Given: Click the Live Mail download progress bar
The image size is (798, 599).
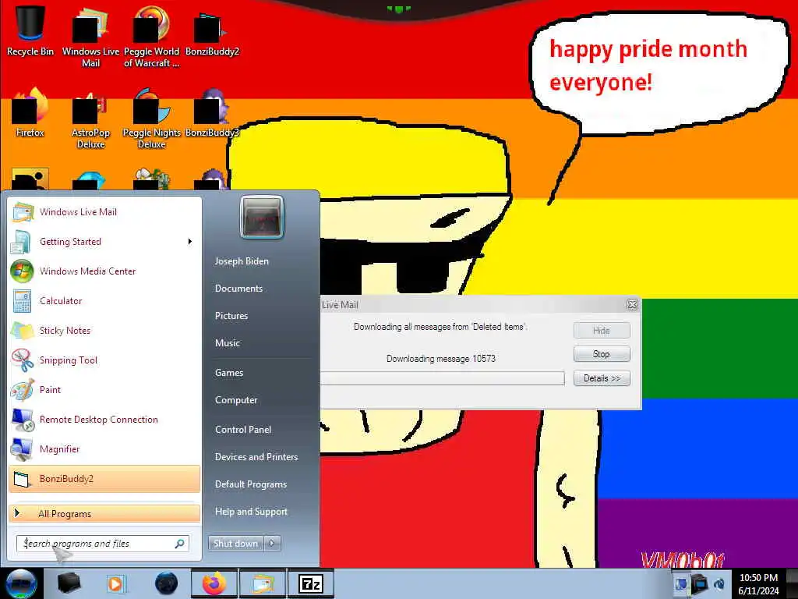Looking at the screenshot, I should [443, 378].
